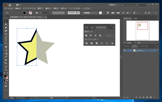Select the Eraser tool
Viewport: 162px width, 102px height.
click(x=6, y=47)
